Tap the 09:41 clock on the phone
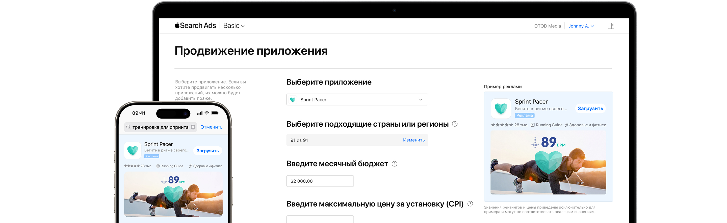Screen dimensions: 727x223 pos(139,113)
